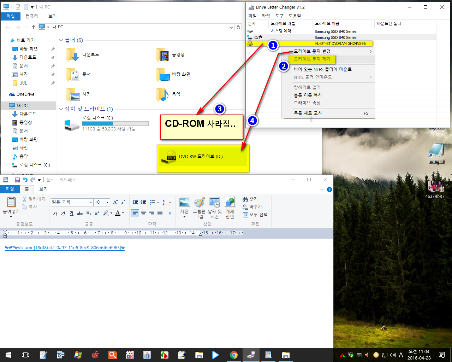This screenshot has height=362, width=452.
Task: Click the Explorer address bar showing 내 PC
Action: (133, 27)
